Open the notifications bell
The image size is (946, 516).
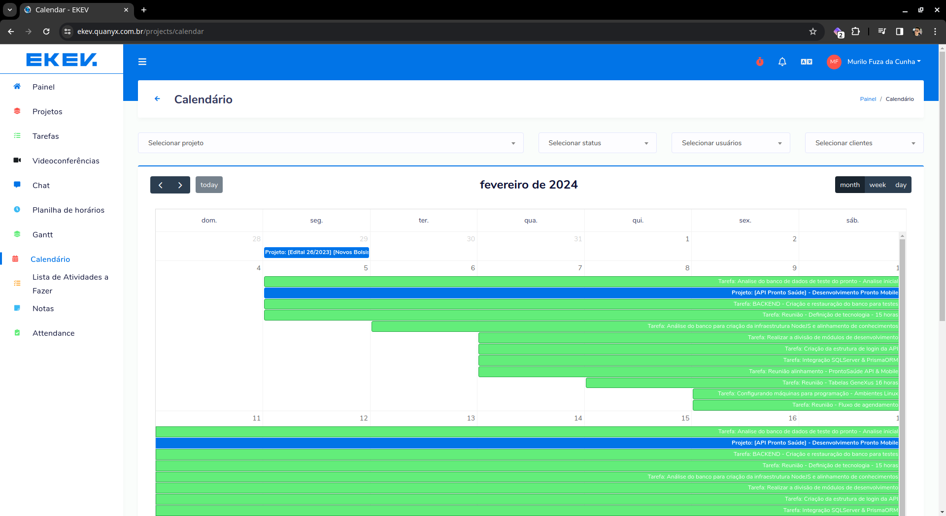pos(782,62)
